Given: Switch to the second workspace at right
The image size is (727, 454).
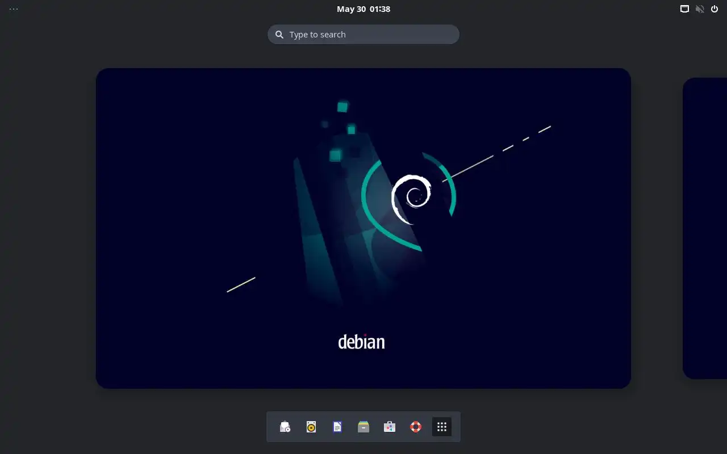Looking at the screenshot, I should click(x=705, y=228).
